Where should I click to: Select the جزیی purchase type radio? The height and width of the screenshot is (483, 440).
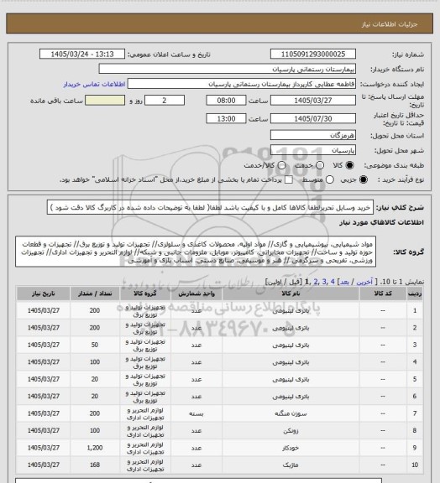click(x=364, y=179)
